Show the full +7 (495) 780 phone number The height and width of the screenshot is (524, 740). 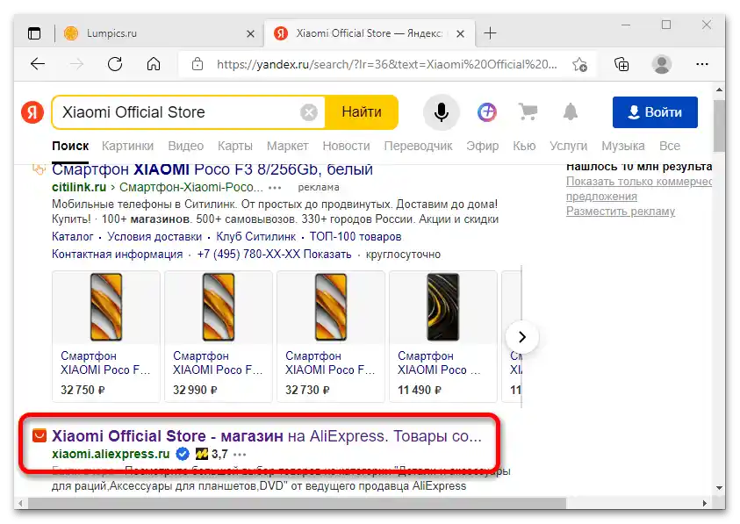coord(274,255)
